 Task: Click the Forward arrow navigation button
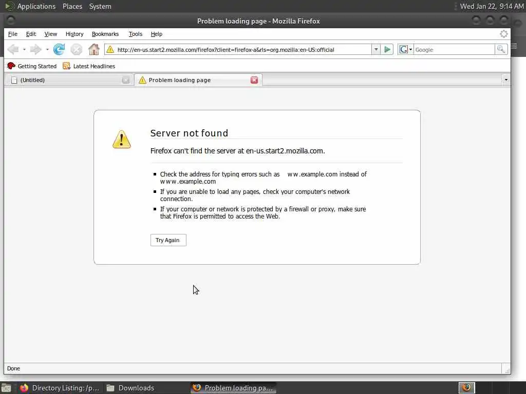[35, 50]
